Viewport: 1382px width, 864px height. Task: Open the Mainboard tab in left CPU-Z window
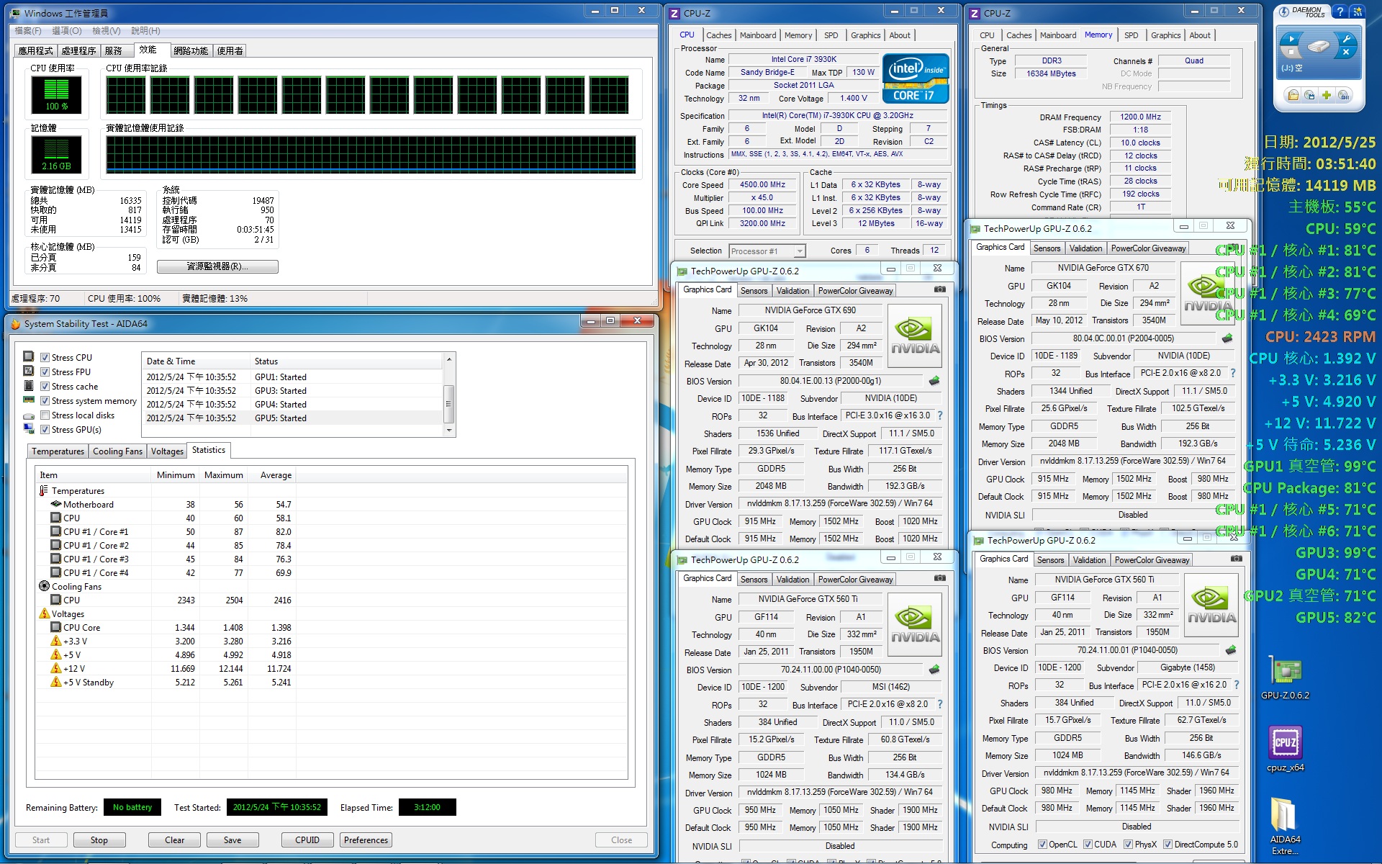(x=758, y=35)
